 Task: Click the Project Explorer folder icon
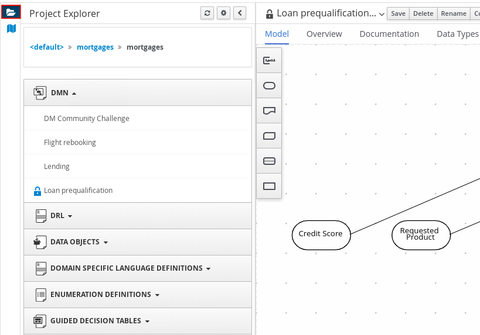(11, 12)
